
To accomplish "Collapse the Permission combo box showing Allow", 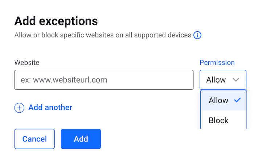I will coord(223,80).
